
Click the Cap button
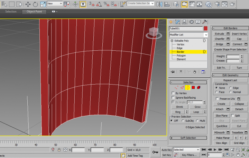coord(239,39)
